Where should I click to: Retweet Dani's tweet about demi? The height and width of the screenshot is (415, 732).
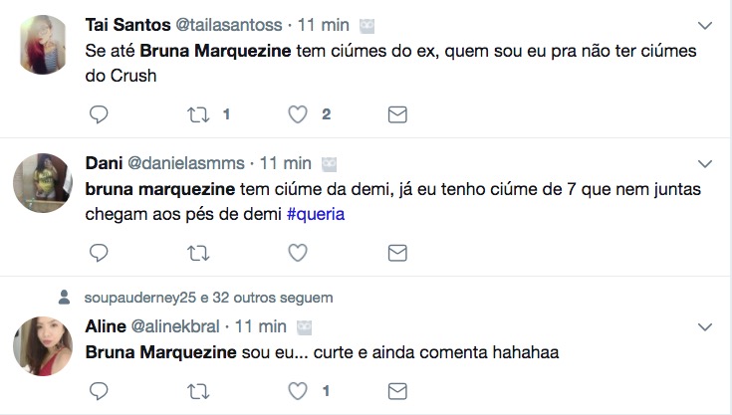(198, 253)
